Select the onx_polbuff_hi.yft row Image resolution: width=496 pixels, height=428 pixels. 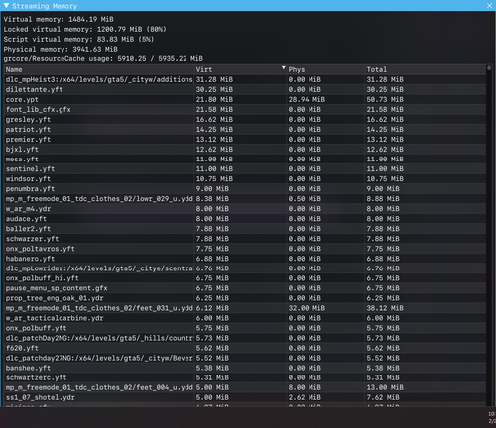point(245,278)
